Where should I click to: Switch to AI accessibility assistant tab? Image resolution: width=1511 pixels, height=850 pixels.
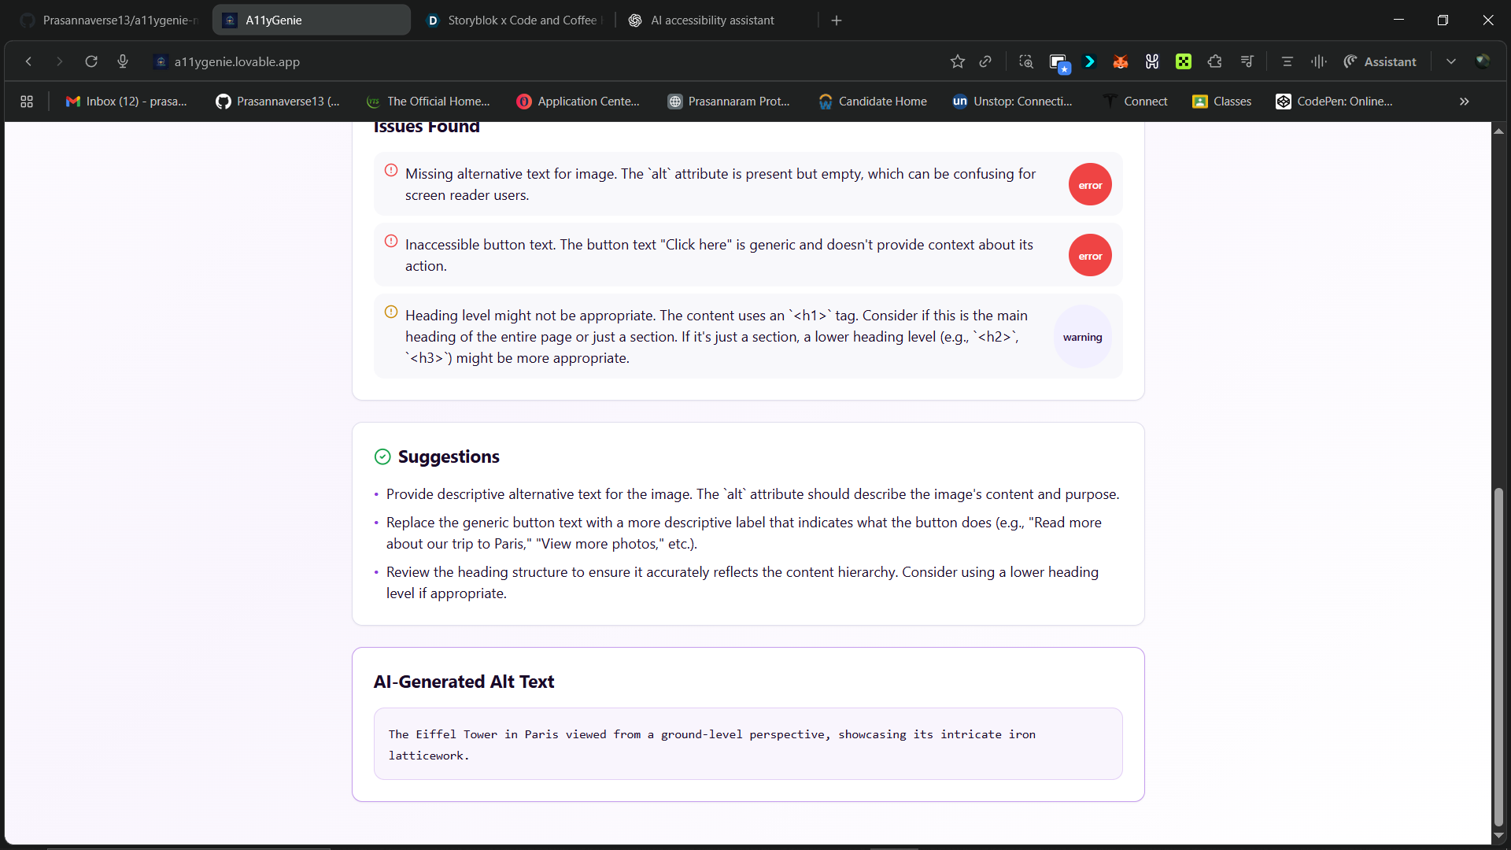[x=712, y=20]
